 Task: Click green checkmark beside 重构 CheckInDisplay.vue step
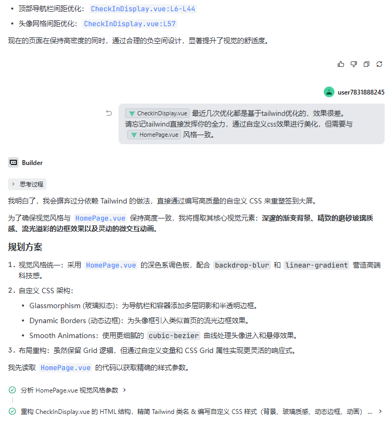[12, 412]
